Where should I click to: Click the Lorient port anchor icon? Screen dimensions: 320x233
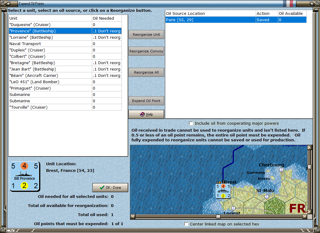pos(233,208)
